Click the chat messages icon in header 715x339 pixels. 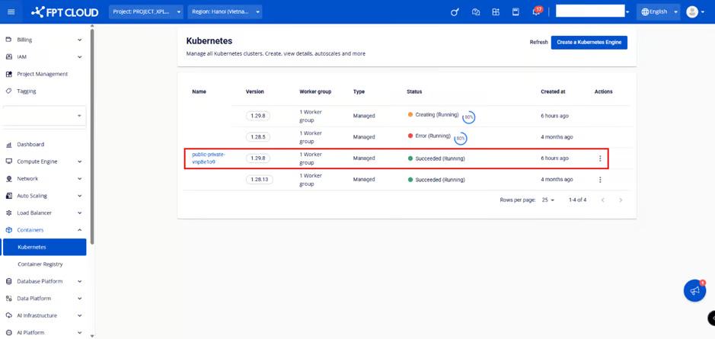pos(476,12)
